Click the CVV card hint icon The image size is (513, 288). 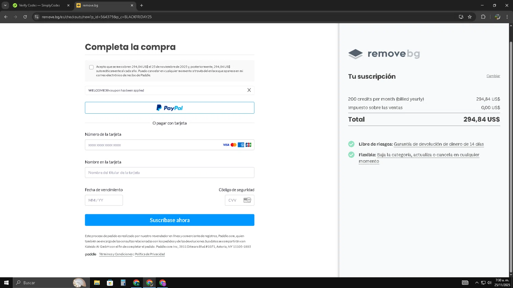tap(247, 200)
